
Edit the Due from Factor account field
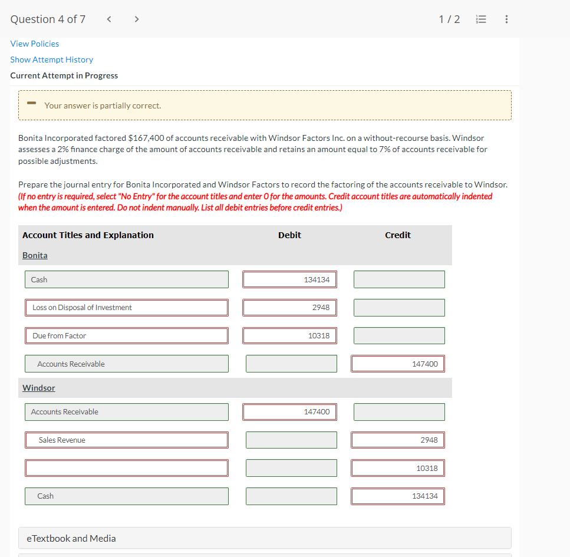[x=127, y=335]
